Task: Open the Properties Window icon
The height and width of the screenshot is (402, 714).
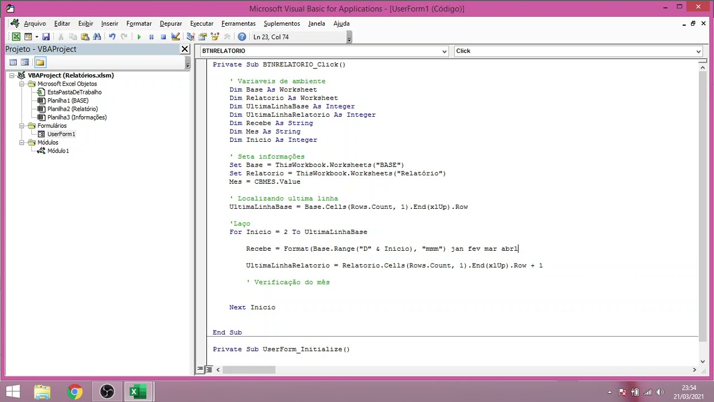Action: pos(202,37)
